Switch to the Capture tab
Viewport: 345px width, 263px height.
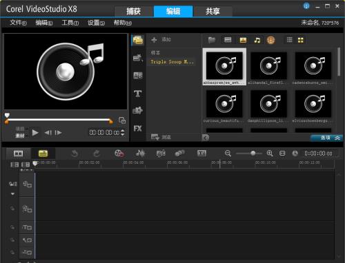coord(134,11)
